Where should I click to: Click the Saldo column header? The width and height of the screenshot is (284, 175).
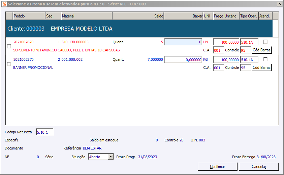[x=138, y=16]
